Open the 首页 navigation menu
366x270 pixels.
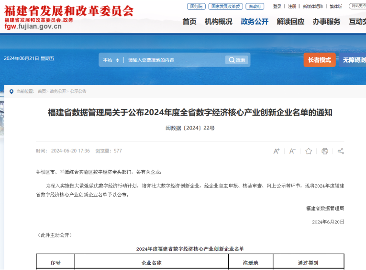coord(189,22)
